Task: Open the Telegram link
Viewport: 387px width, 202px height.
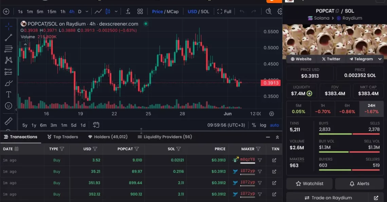Action: point(361,59)
